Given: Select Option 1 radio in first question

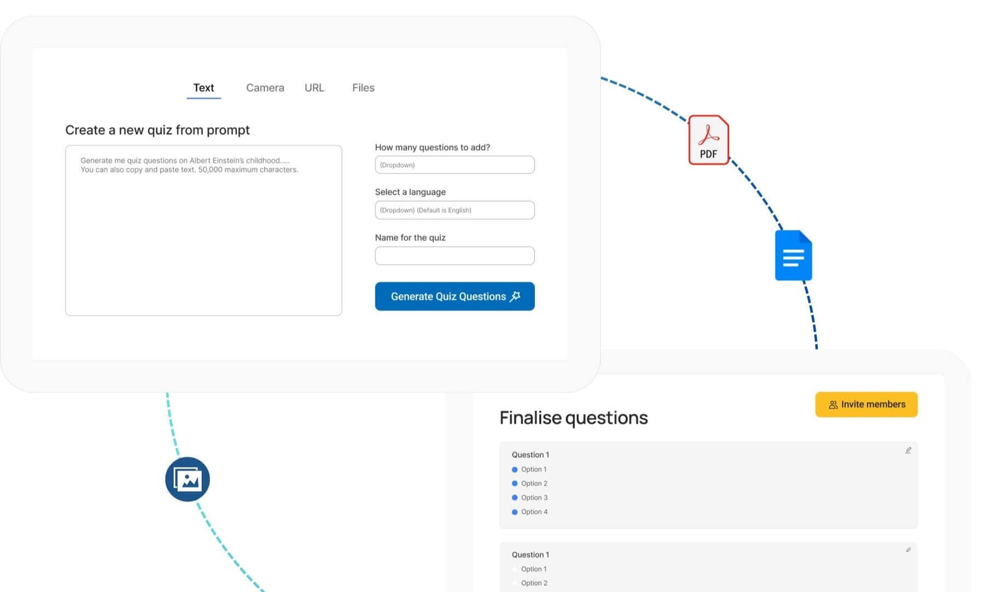Looking at the screenshot, I should coord(515,470).
